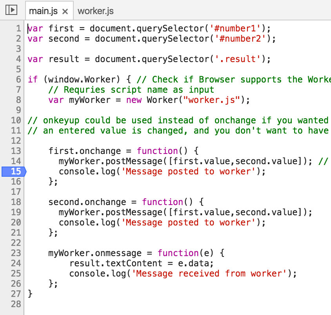Screen dimensions: 331x315
Task: Switch to the worker.js tab
Action: click(95, 11)
